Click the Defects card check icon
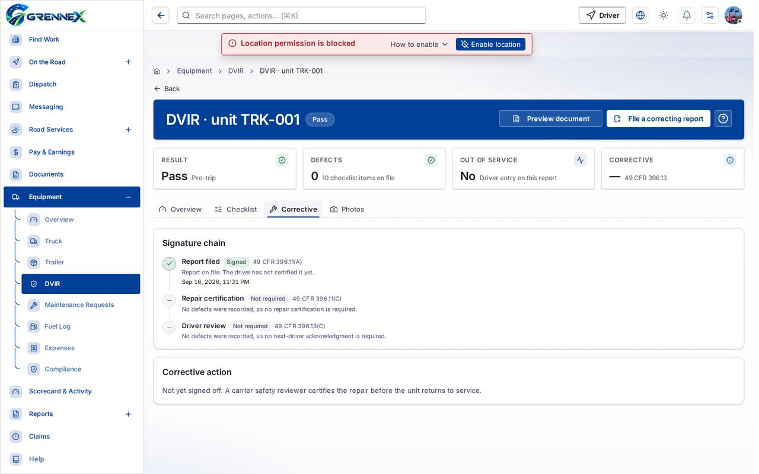Image resolution: width=759 pixels, height=474 pixels. coord(431,160)
